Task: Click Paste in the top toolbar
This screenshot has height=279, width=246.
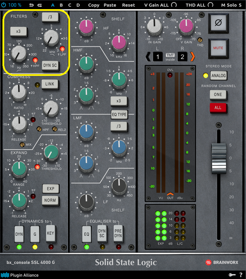Action: (x=110, y=5)
